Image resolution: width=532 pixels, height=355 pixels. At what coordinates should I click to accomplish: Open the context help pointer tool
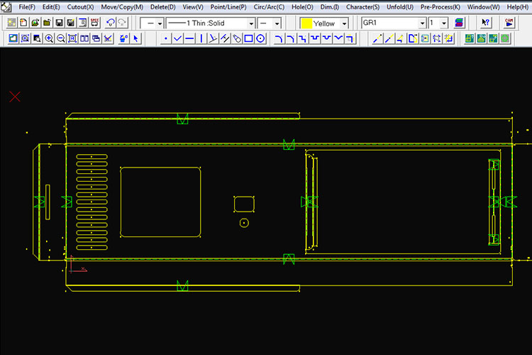485,23
